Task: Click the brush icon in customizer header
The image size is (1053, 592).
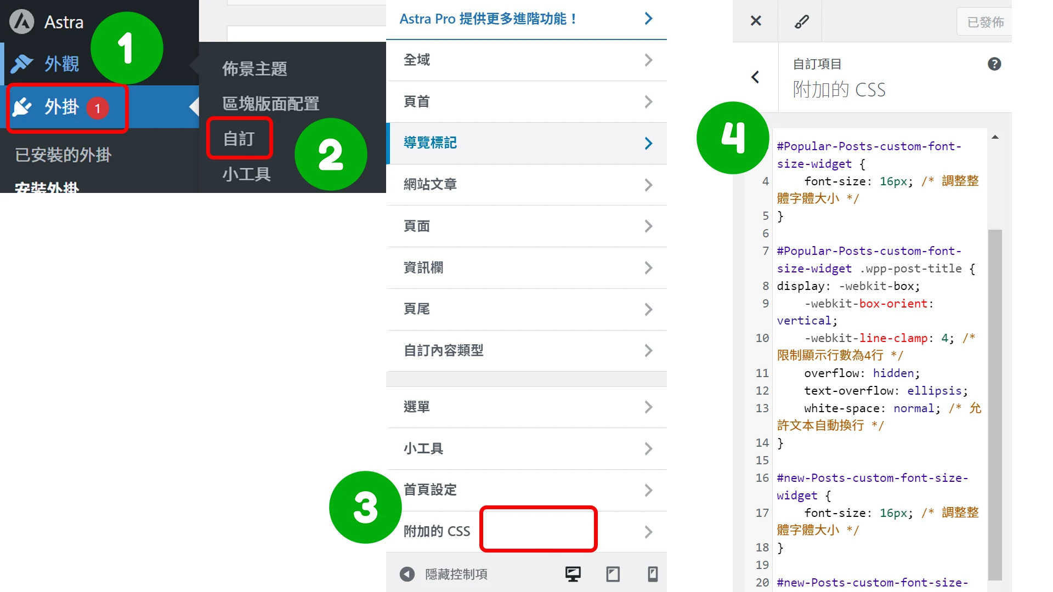Action: 801,21
